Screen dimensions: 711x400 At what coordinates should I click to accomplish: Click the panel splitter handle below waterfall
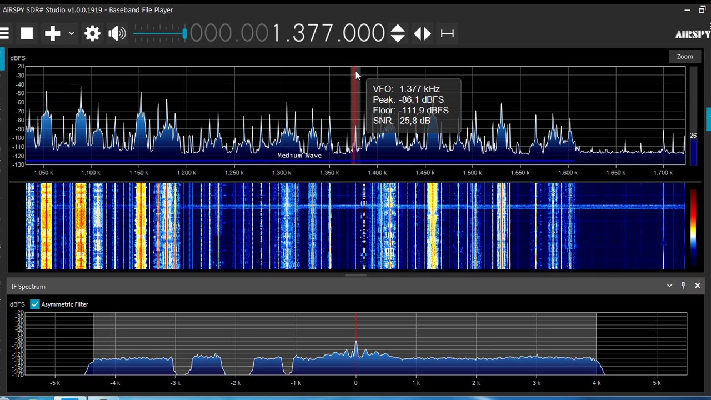(x=355, y=275)
